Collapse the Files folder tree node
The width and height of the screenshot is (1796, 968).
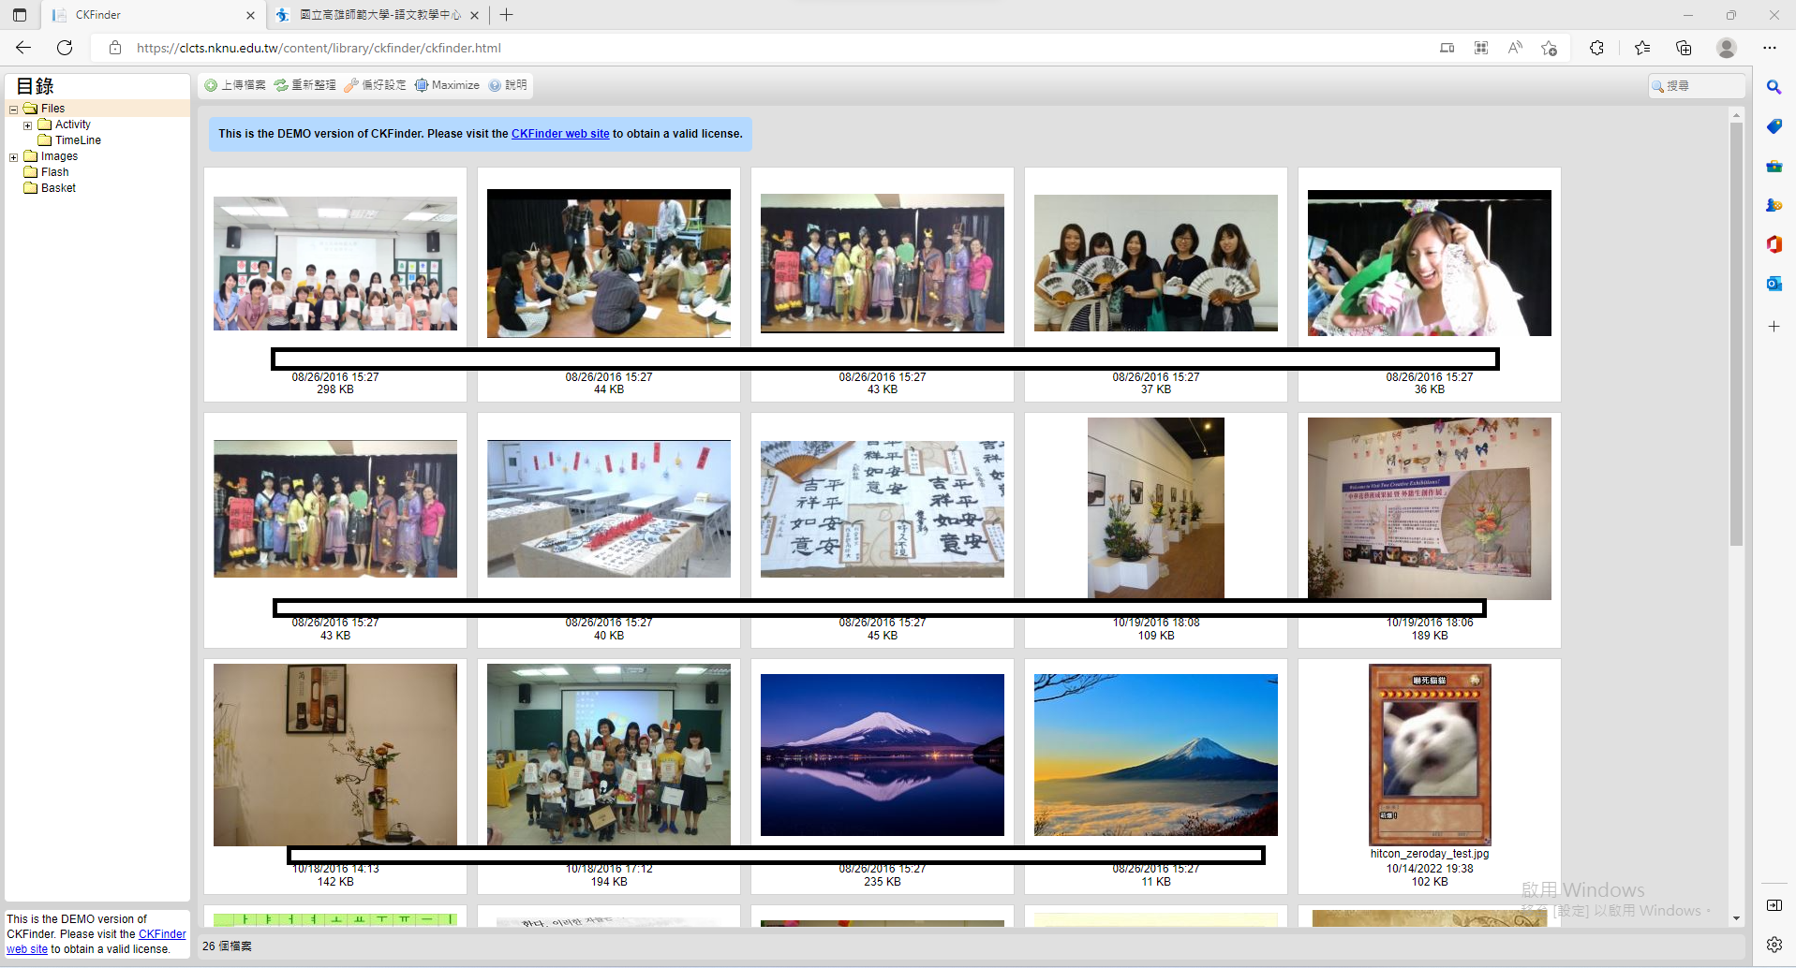(13, 110)
